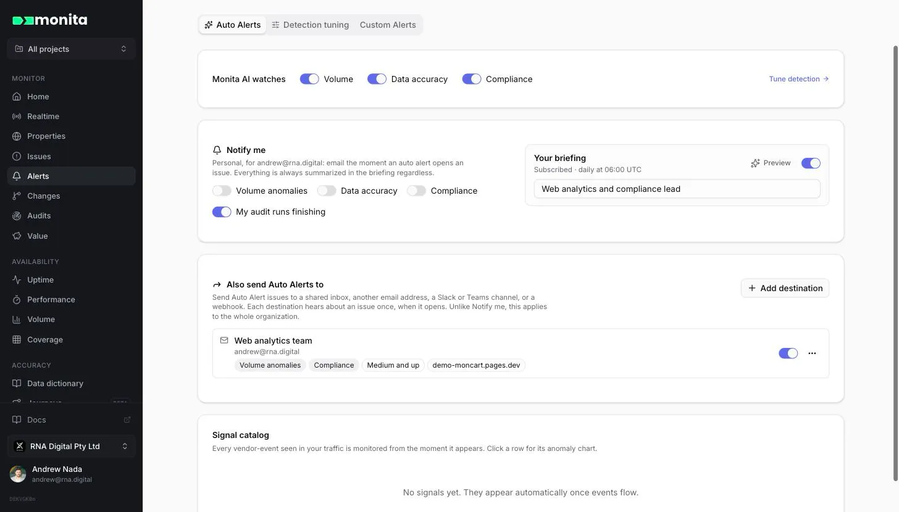Viewport: 899px width, 512px height.
Task: Toggle My audit runs finishing
Action: [x=222, y=212]
